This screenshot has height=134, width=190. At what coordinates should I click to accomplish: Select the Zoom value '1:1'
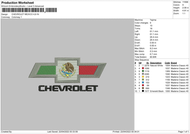[184, 13]
